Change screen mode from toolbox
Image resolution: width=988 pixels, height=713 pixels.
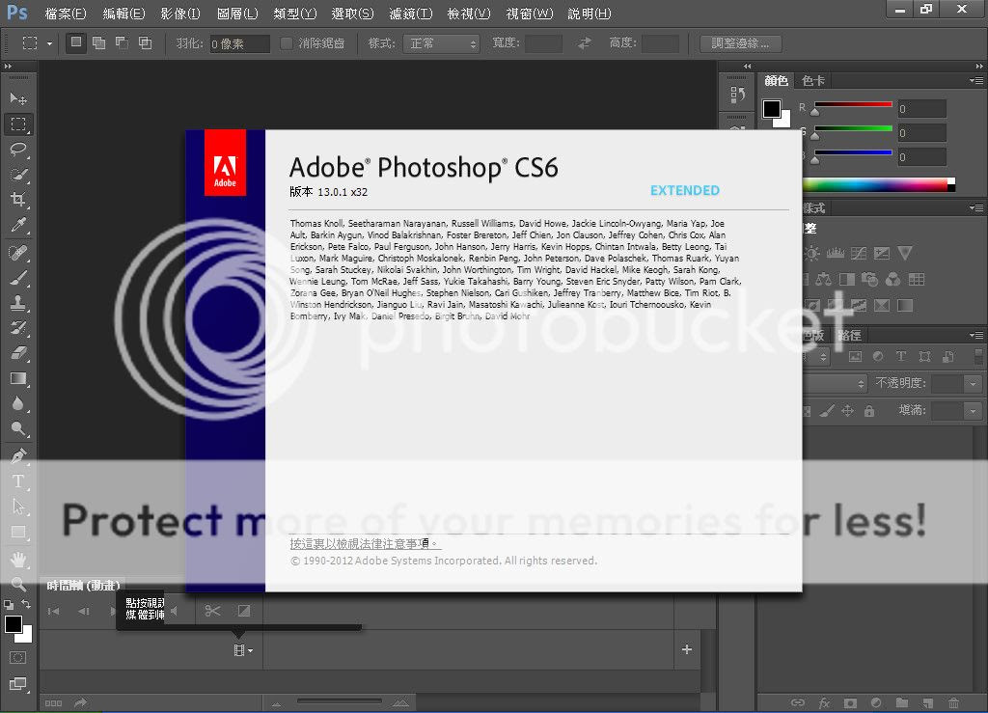(18, 683)
